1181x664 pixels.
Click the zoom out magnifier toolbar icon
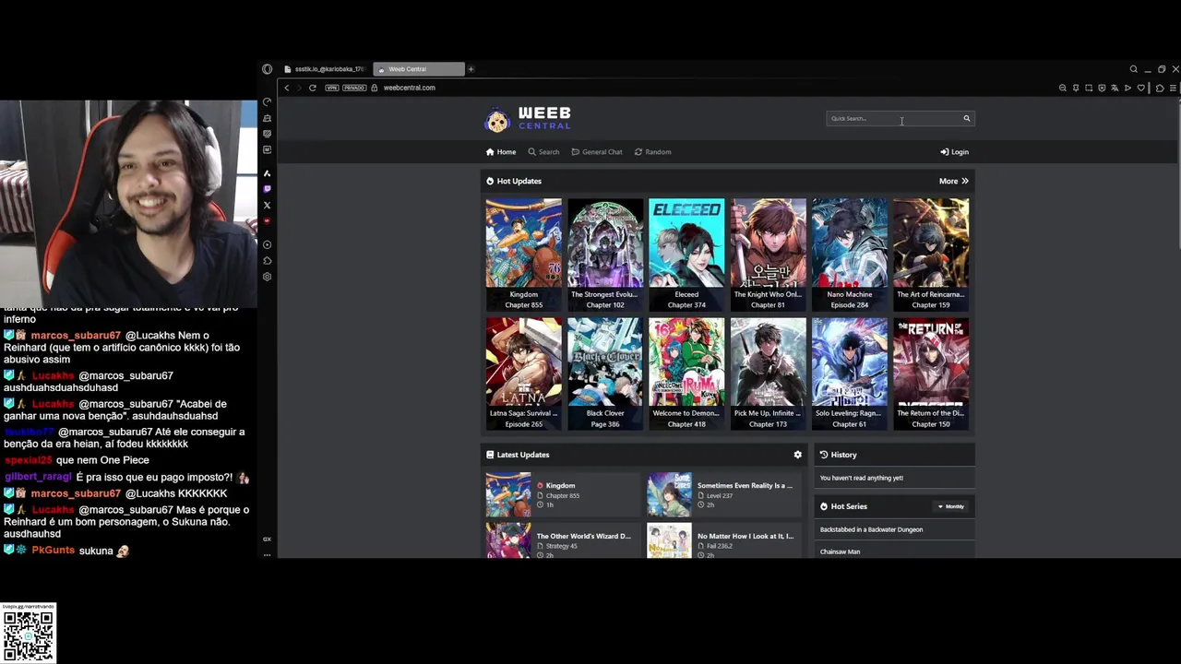coord(1063,88)
